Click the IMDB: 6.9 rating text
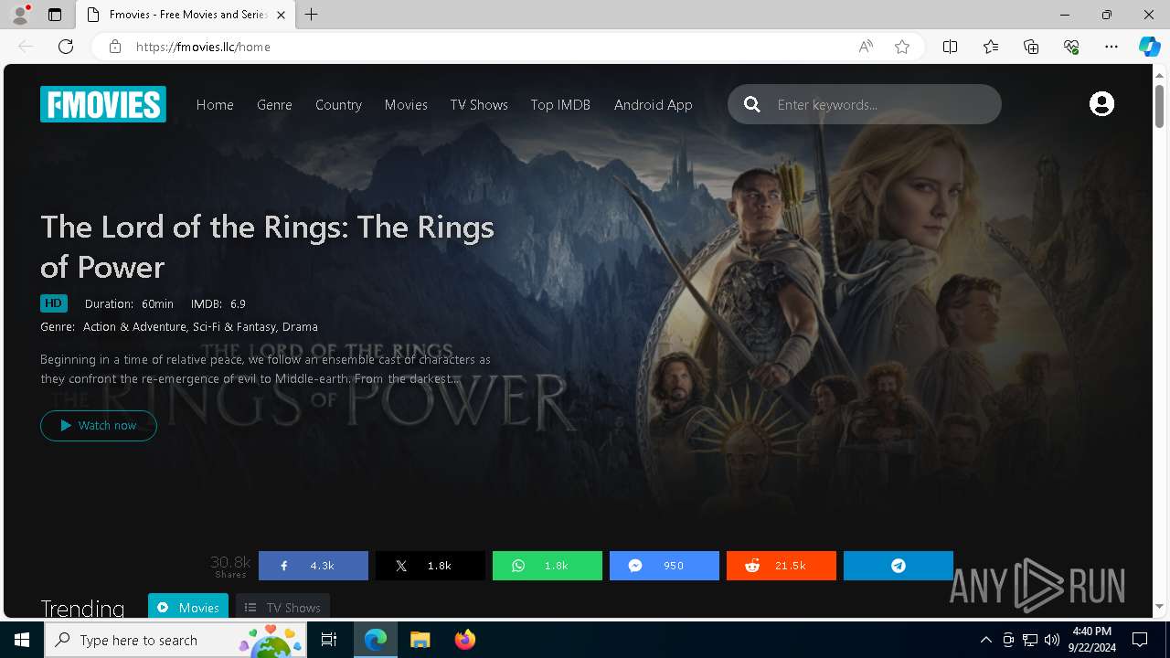This screenshot has width=1170, height=658. (x=218, y=303)
